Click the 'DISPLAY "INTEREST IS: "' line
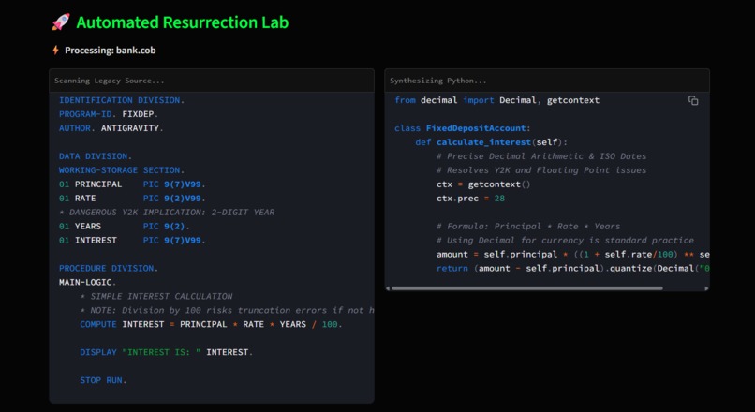The height and width of the screenshot is (412, 755). pos(166,352)
